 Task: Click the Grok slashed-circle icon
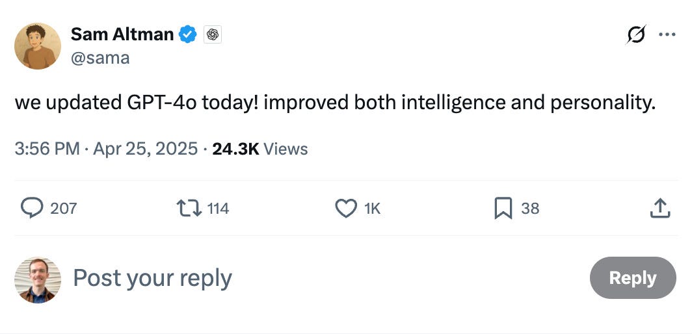click(x=636, y=34)
